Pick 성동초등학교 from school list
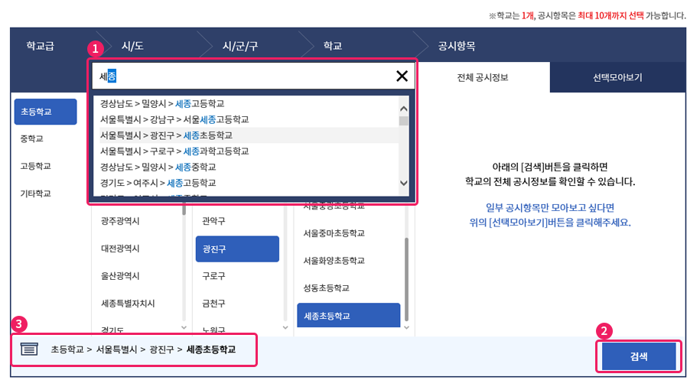Screen dimensions: 700x390 point(327,288)
